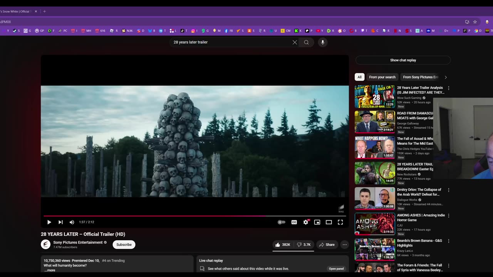Open the Twitch bookmark
The image size is (493, 277).
365,31
